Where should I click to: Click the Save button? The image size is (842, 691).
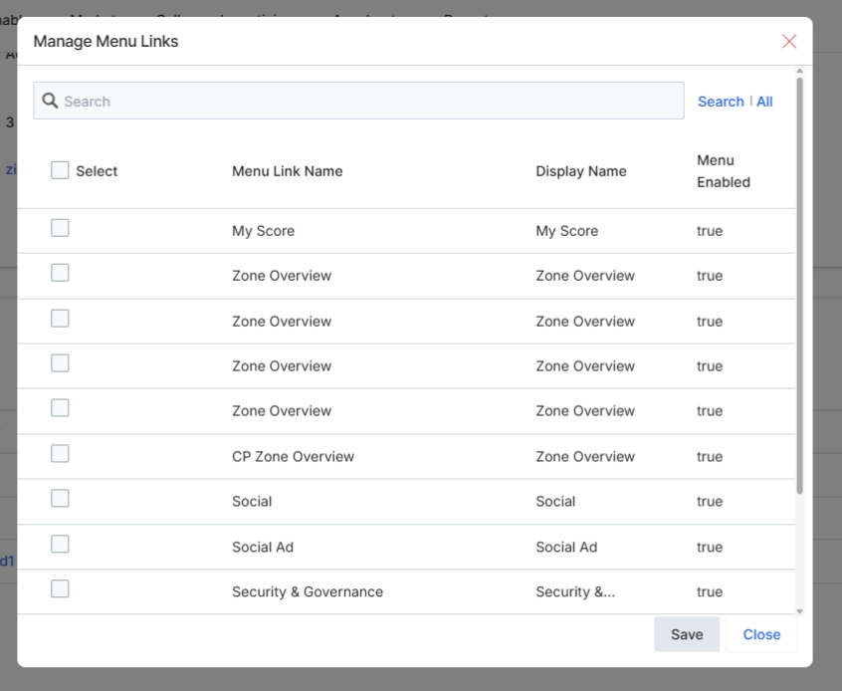[687, 634]
